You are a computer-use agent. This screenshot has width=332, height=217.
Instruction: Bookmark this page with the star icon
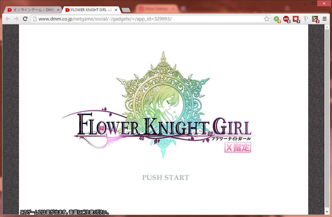[x=267, y=19]
